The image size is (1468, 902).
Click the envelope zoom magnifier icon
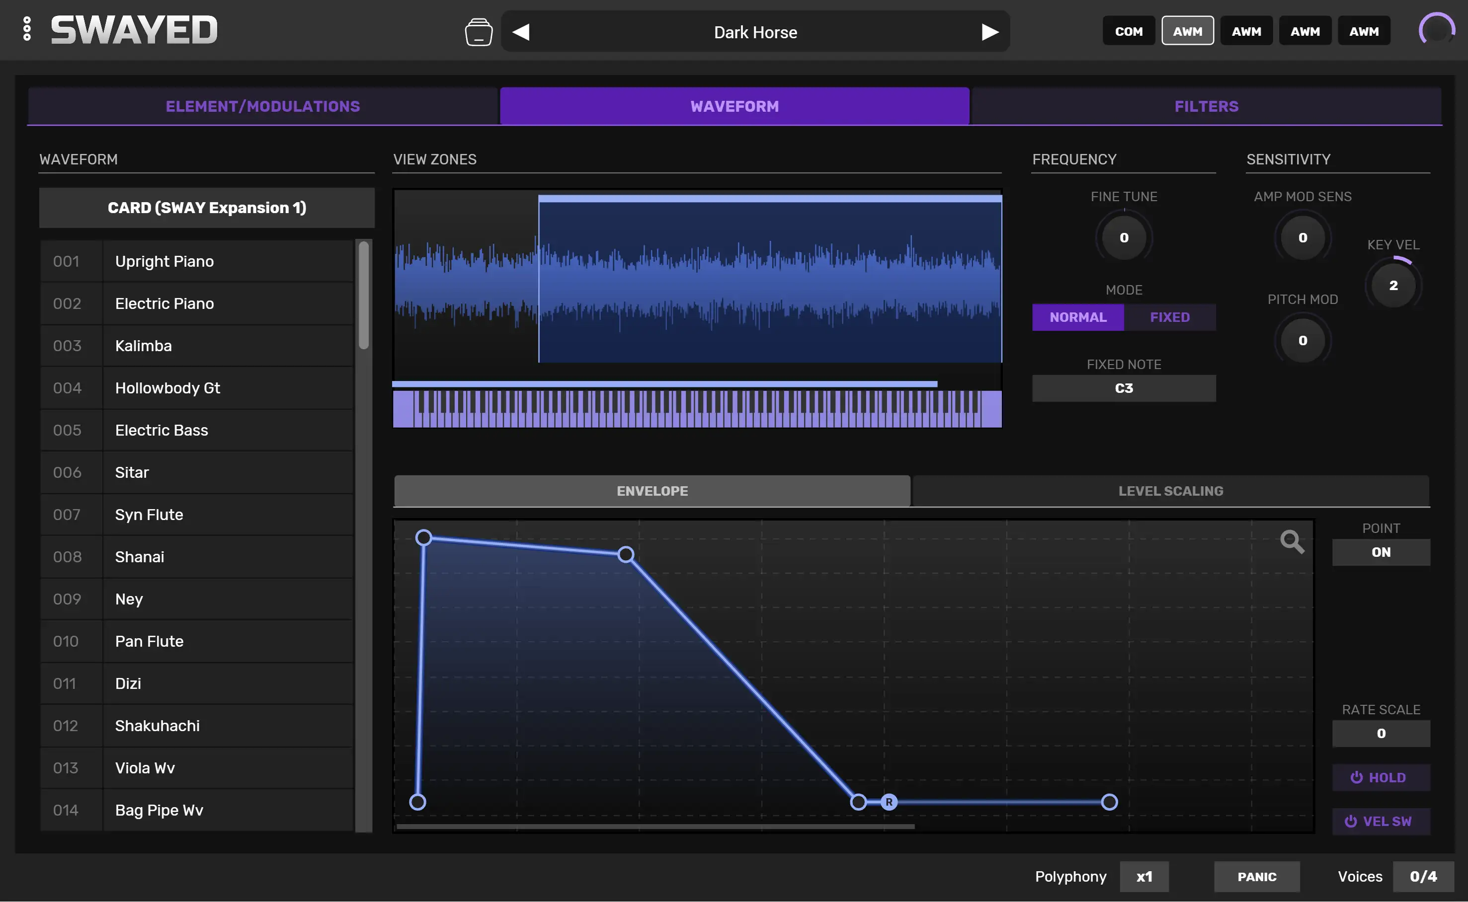1292,542
